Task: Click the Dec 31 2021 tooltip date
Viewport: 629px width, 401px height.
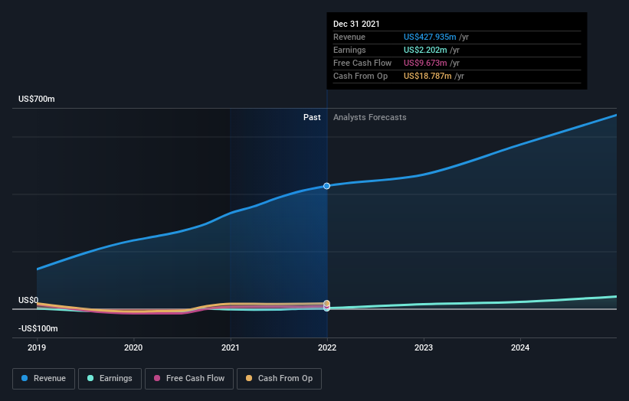Action: (x=356, y=24)
